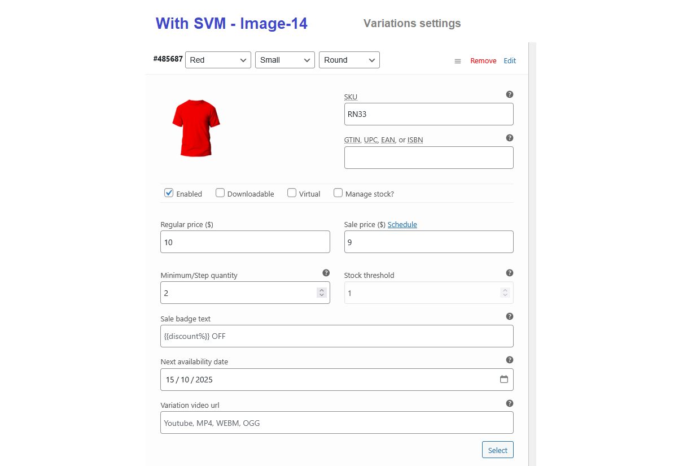683x466 pixels.
Task: Uncheck the Enabled checkbox
Action: pyautogui.click(x=169, y=193)
